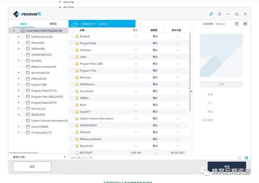Click the ProgramData folder icon in file list
Image resolution: width=259 pixels, height=183 pixels.
(77, 43)
